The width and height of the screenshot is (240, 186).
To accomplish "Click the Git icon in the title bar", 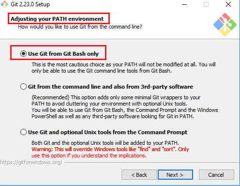I will 4,4.
